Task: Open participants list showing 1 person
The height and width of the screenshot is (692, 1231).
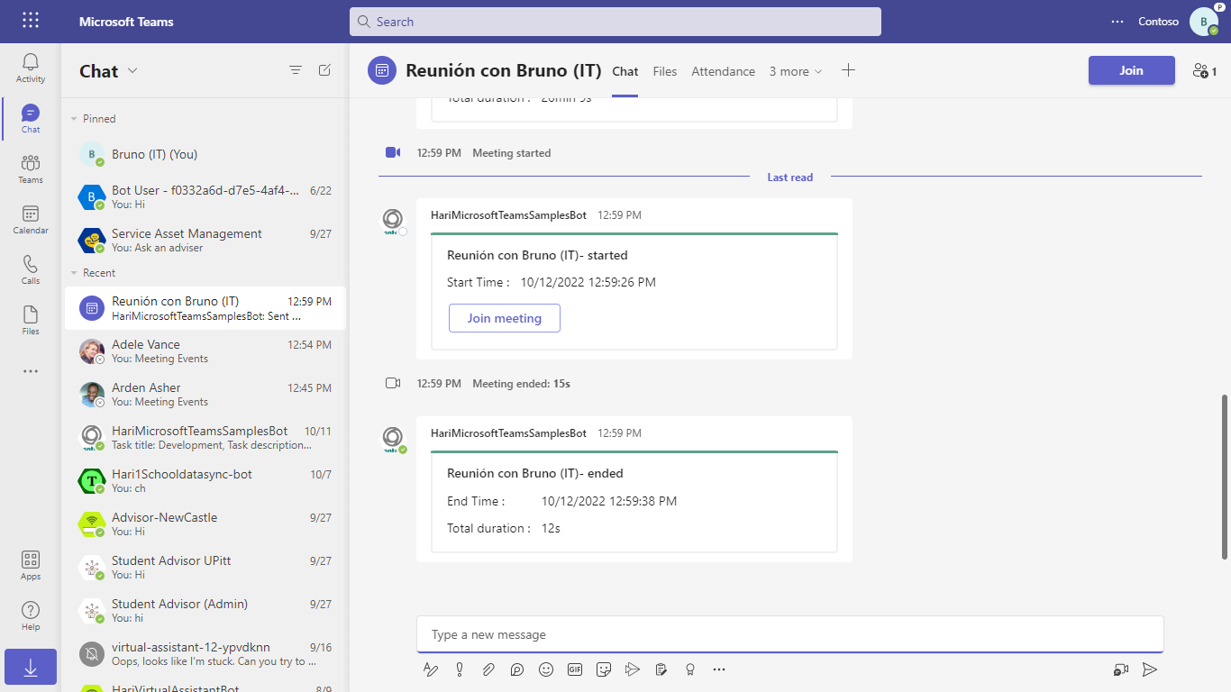Action: point(1204,70)
